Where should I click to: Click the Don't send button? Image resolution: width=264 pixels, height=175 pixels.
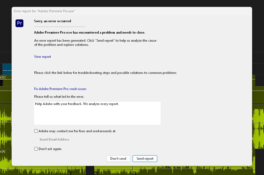pos(118,159)
